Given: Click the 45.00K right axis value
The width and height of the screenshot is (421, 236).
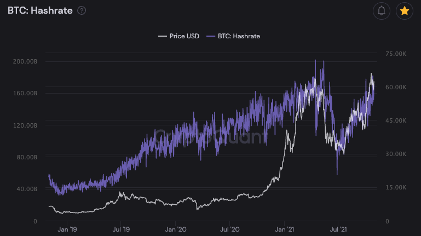Looking at the screenshot, I should pyautogui.click(x=396, y=121).
